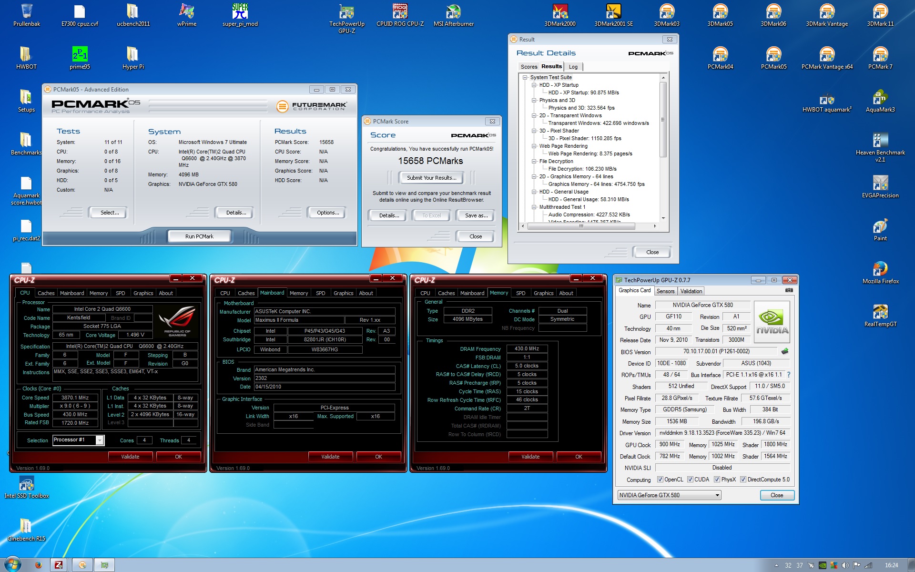Launch Mozilla Firefox desktop icon
This screenshot has width=915, height=572.
coord(880,272)
